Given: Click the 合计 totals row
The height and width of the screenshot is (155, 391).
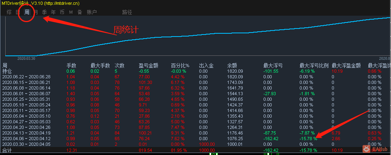Looking at the screenshot, I should [x=195, y=150].
